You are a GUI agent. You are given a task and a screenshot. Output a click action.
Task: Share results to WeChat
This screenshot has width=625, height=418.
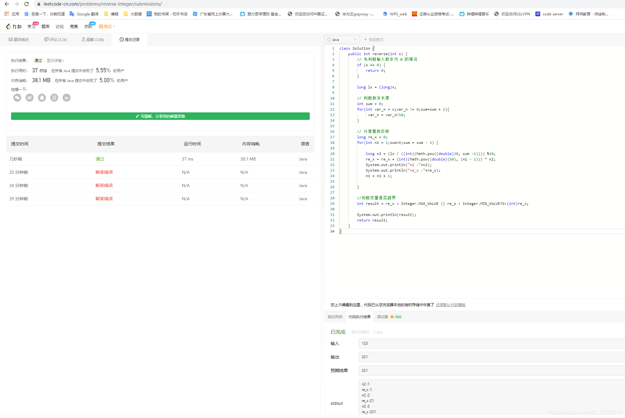[x=17, y=98]
